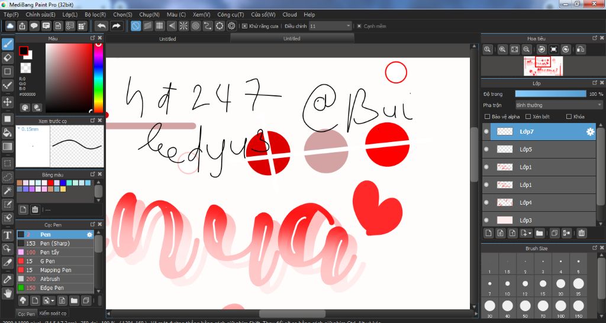Select the rectangular Select tool

[7, 163]
